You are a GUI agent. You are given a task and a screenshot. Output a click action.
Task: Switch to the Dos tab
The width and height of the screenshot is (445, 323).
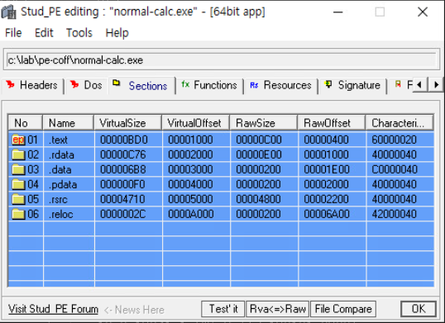tap(86, 85)
